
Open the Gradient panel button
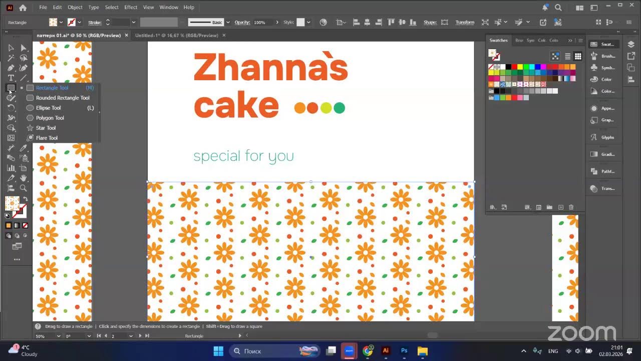[x=602, y=154]
